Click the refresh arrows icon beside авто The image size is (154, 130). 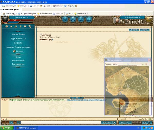(149, 123)
